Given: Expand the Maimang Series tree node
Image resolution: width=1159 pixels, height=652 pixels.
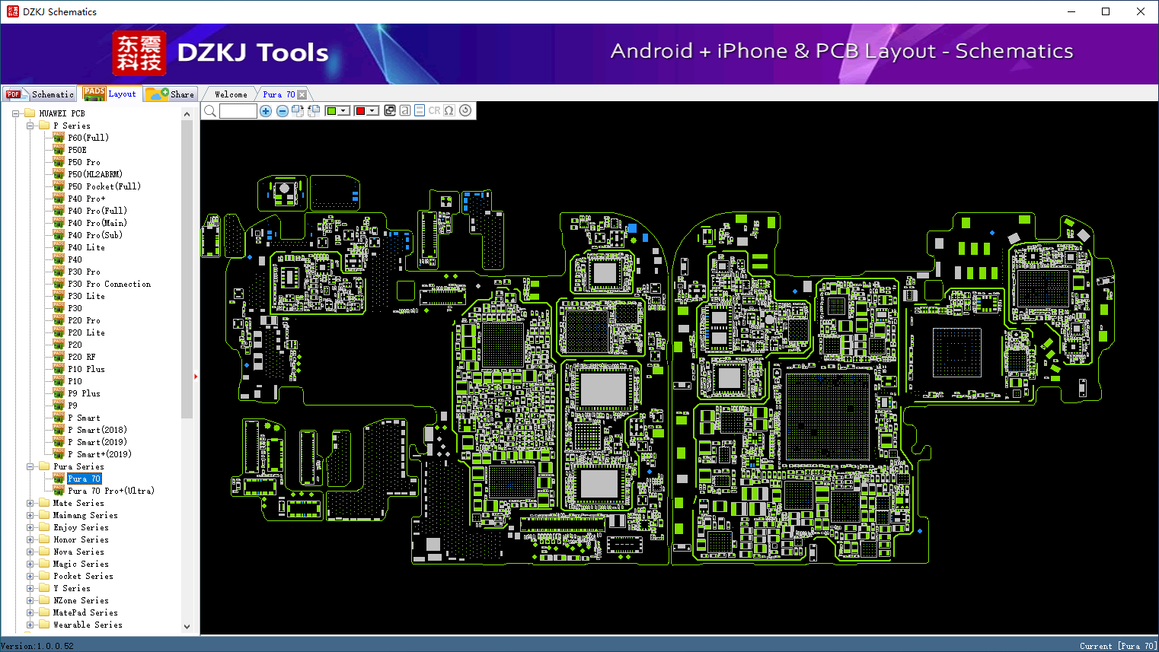Looking at the screenshot, I should point(30,515).
